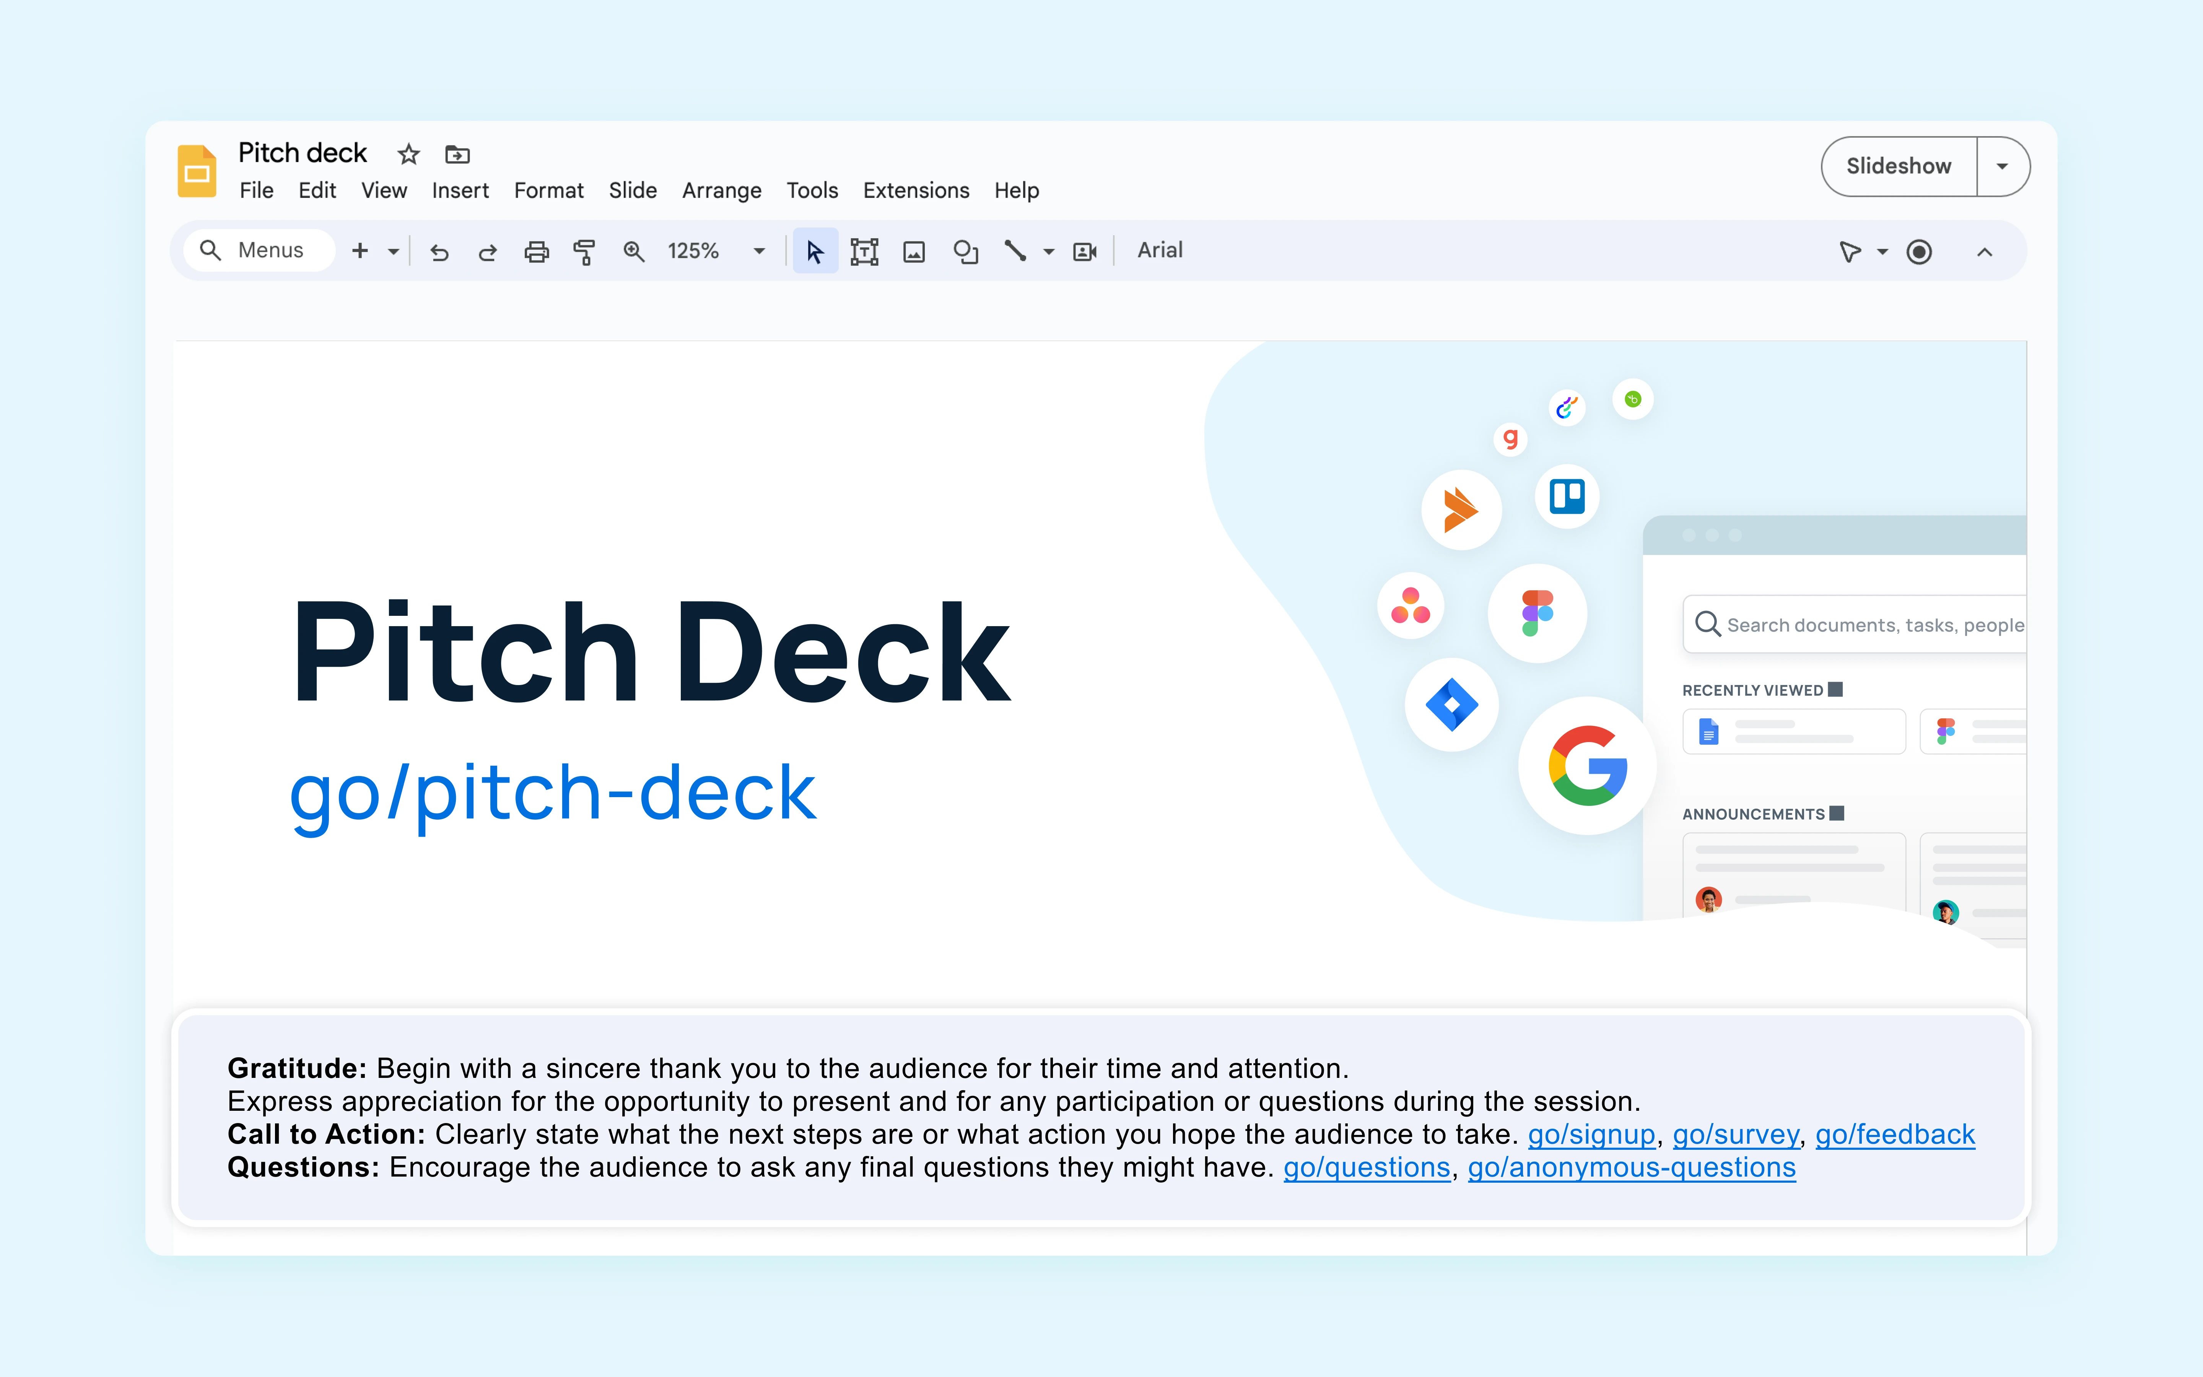Screen dimensions: 2203x1377
Task: Open the zoom level dropdown
Action: click(x=758, y=251)
